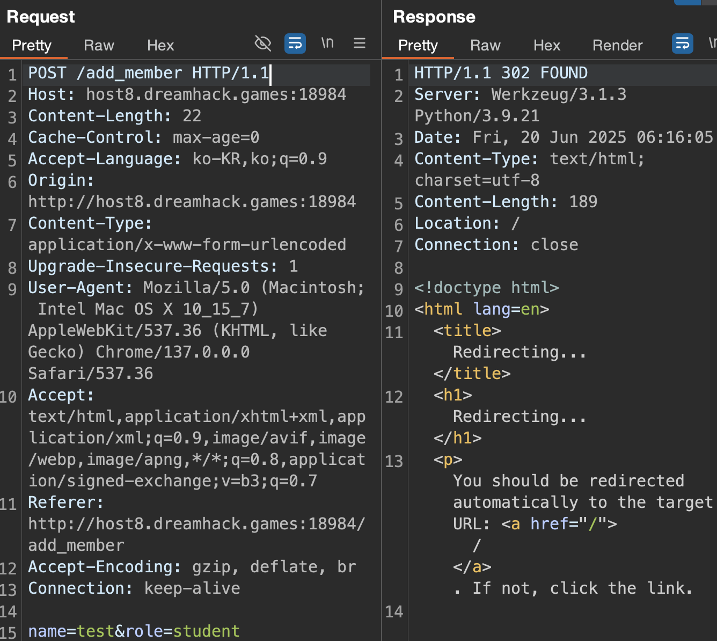The width and height of the screenshot is (717, 641).
Task: Switch to the Hex tab in Response
Action: [x=547, y=45]
